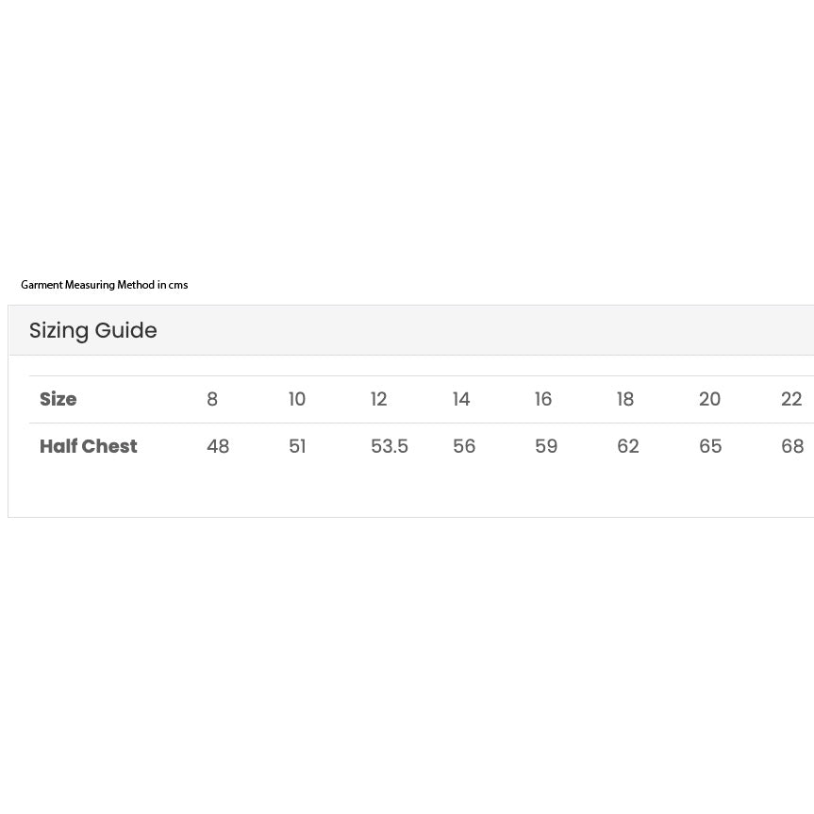Image resolution: width=814 pixels, height=814 pixels.
Task: Pick the 68 Half Chest measurement
Action: 792,446
